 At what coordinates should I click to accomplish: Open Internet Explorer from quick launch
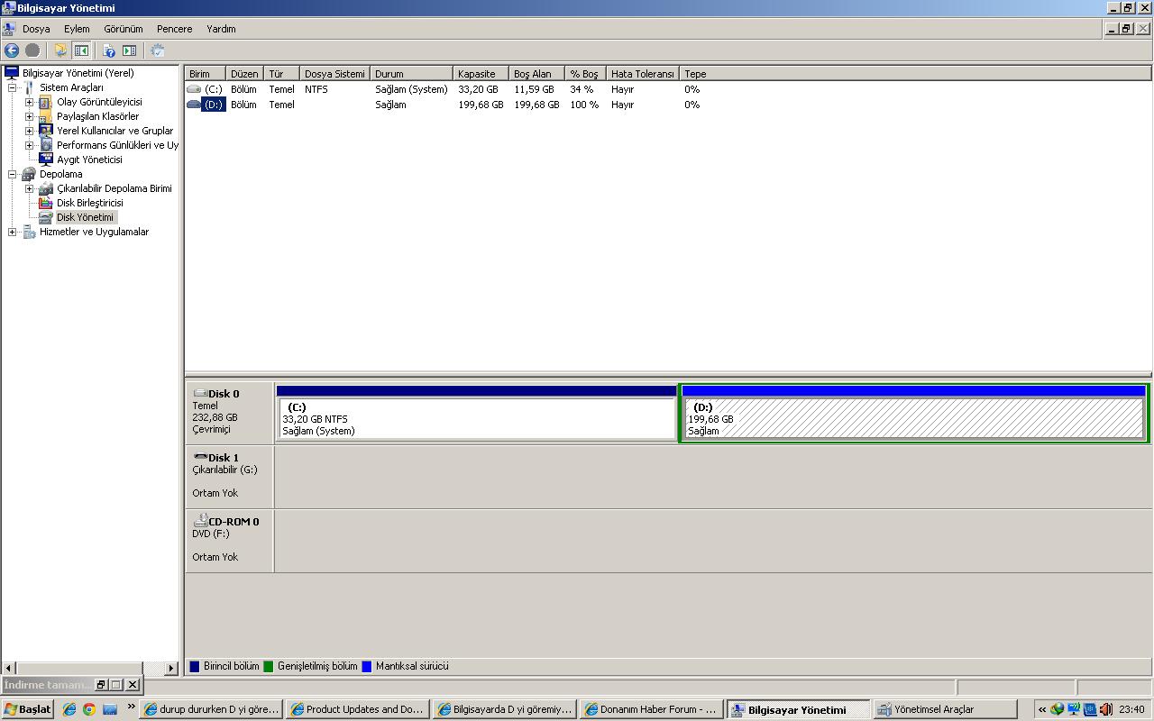[69, 709]
